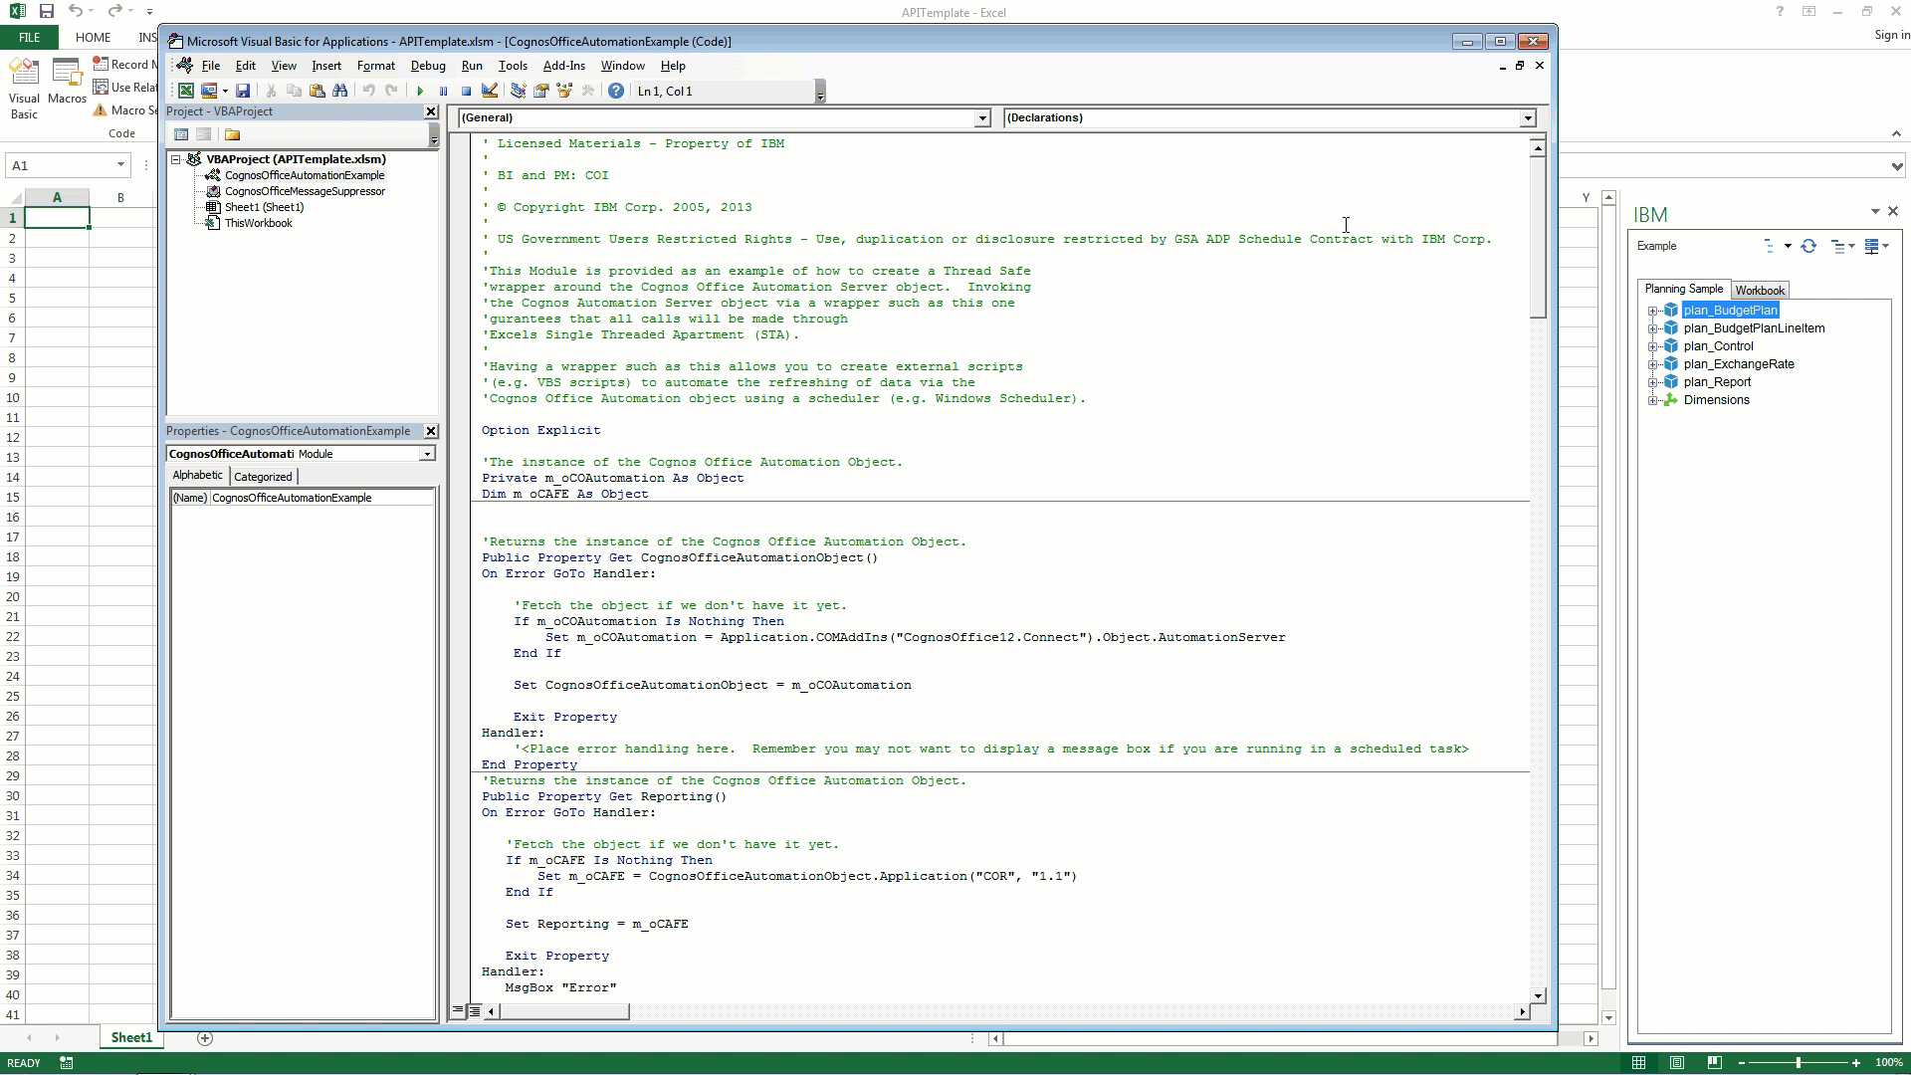Open the (General) object dropdown

point(982,117)
